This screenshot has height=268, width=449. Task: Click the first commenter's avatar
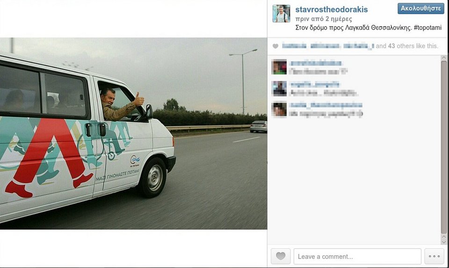tap(279, 67)
